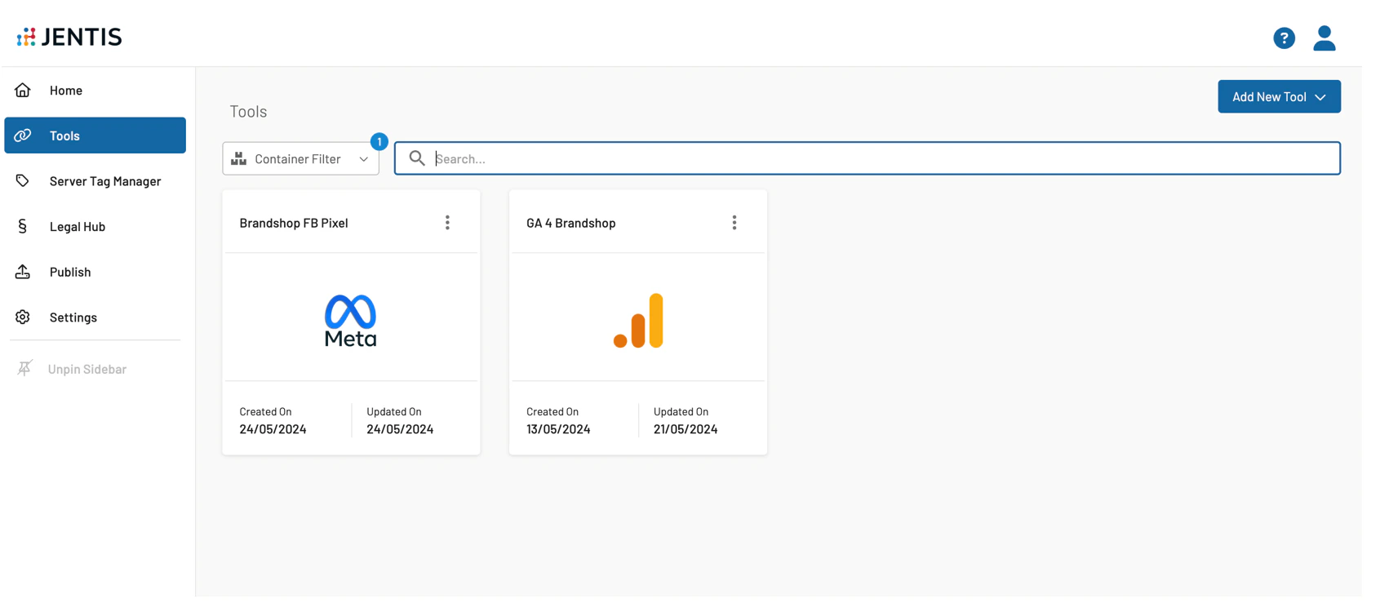Click the Publish upload icon
This screenshot has width=1380, height=608.
click(x=23, y=272)
